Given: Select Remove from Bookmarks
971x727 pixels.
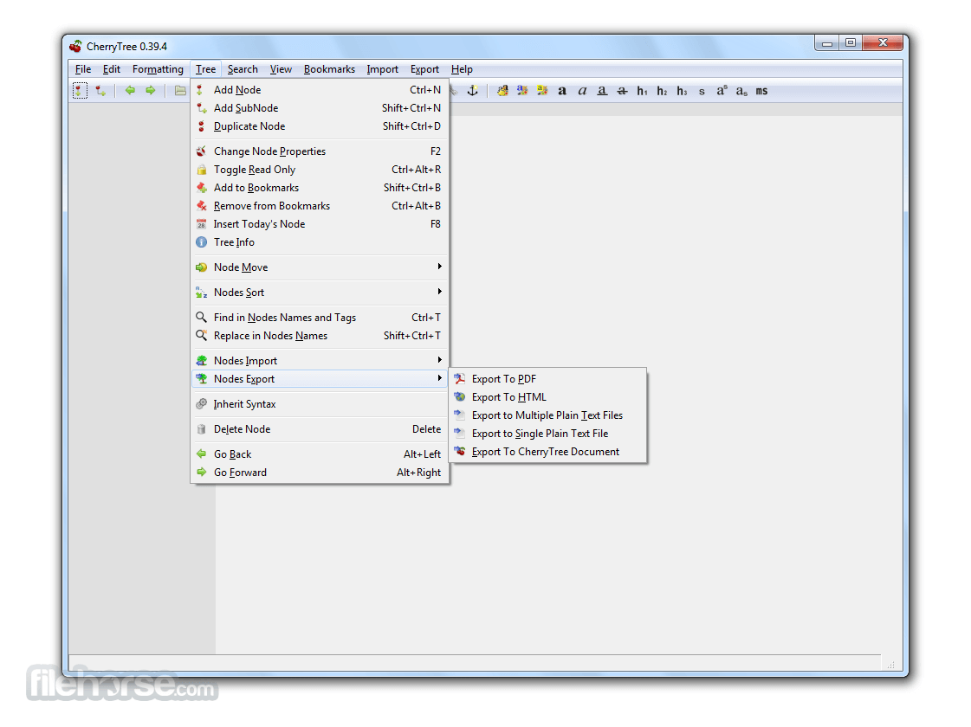Looking at the screenshot, I should point(320,206).
